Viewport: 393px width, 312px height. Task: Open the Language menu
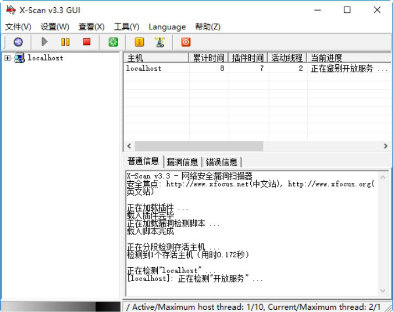tap(167, 27)
